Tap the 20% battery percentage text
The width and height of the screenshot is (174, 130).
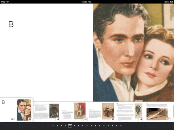(167, 2)
